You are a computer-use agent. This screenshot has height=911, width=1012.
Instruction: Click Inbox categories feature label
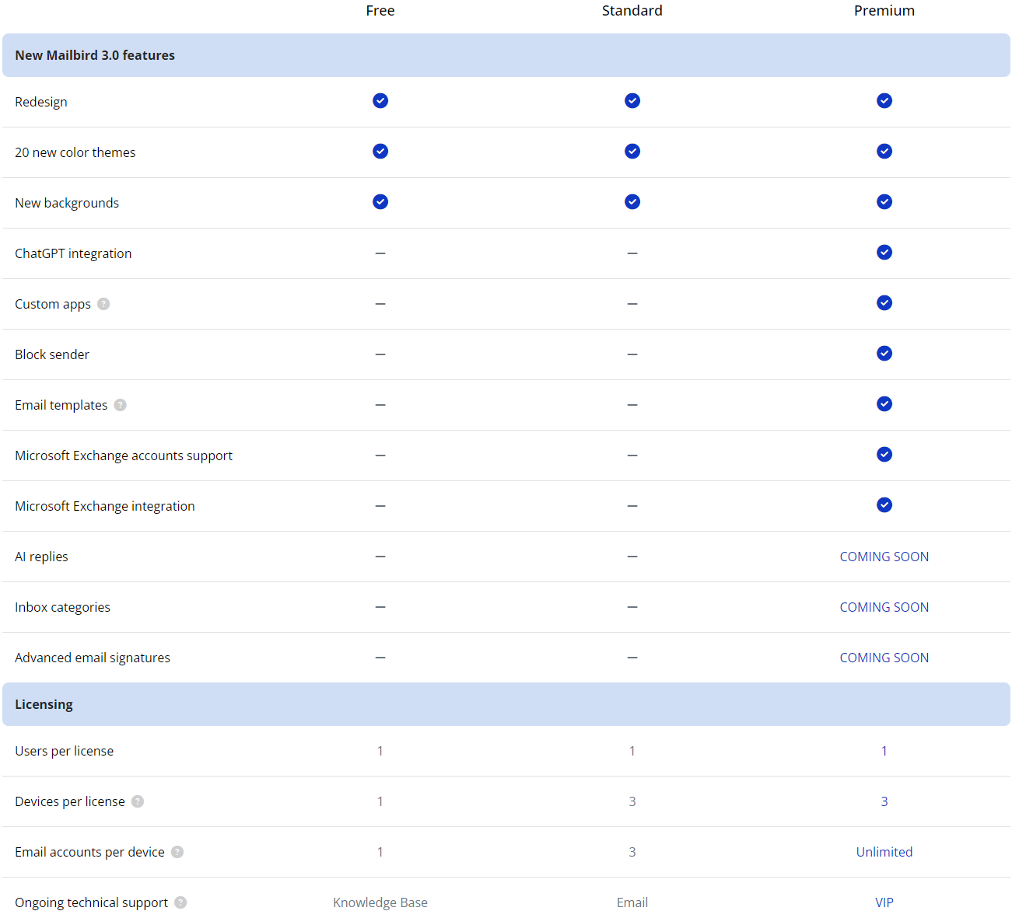[x=62, y=607]
